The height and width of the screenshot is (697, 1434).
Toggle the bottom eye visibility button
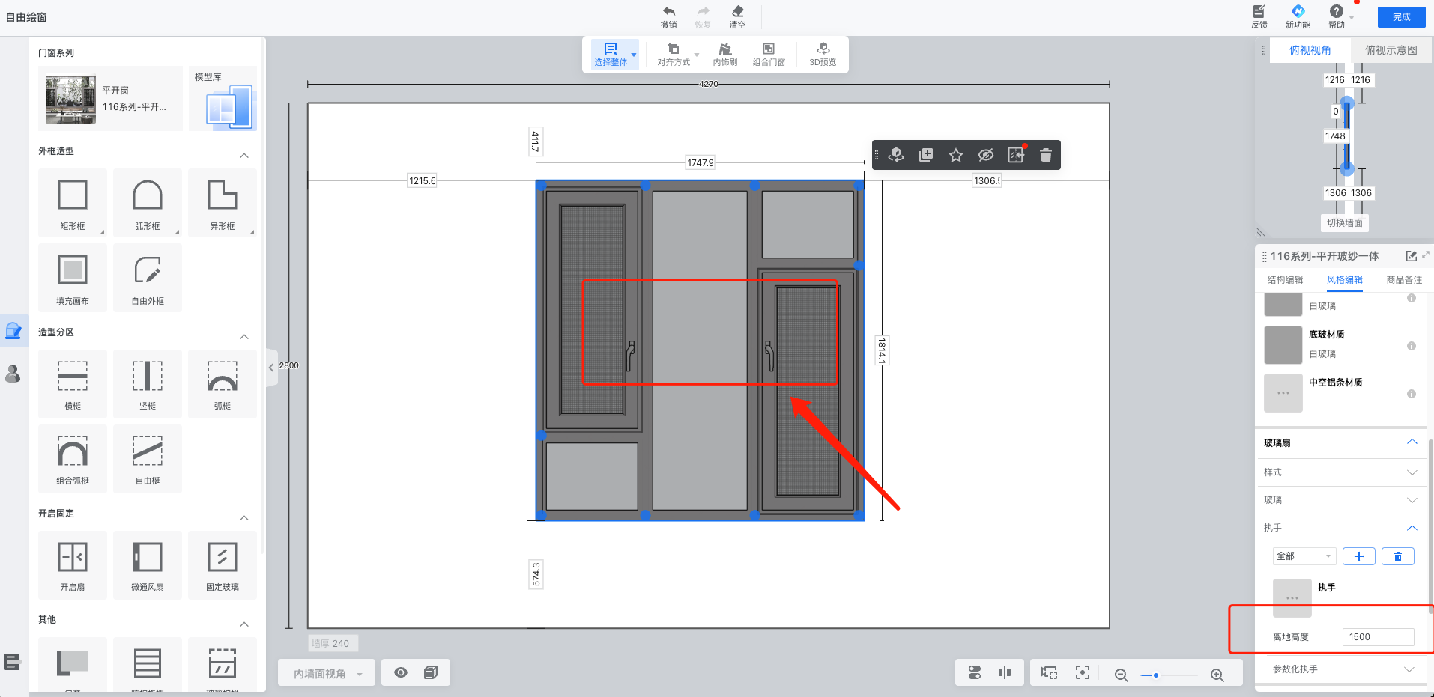(401, 672)
